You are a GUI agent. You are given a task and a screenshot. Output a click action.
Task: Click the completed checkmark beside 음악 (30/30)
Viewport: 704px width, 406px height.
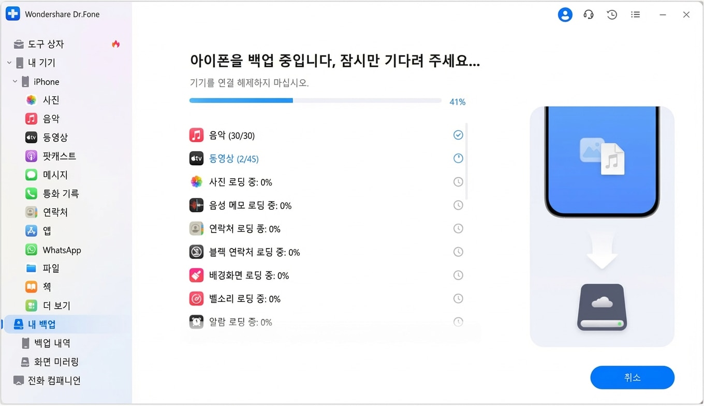point(458,135)
